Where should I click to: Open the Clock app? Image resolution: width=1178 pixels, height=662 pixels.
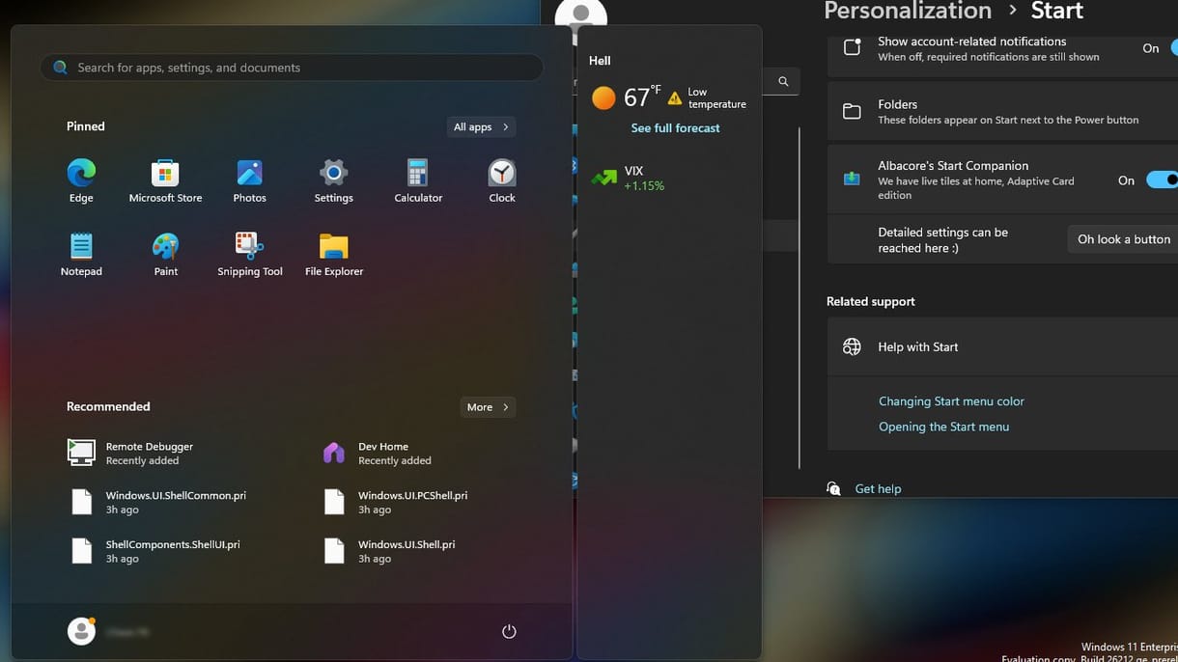(x=502, y=180)
